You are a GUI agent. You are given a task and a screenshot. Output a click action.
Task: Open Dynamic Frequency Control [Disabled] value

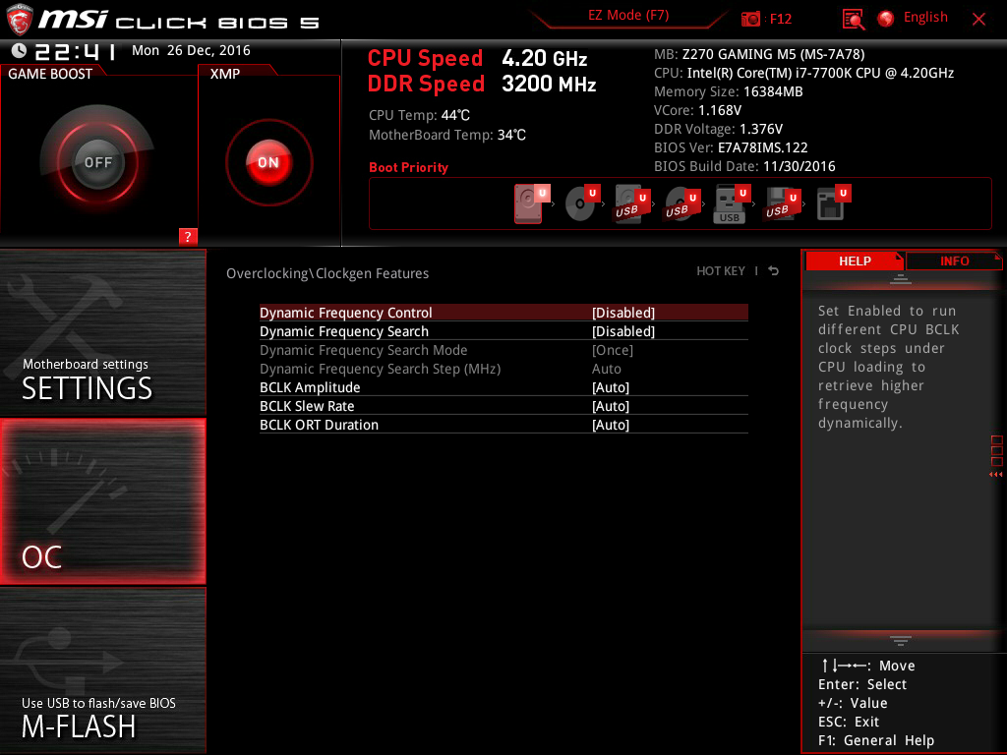click(x=622, y=313)
